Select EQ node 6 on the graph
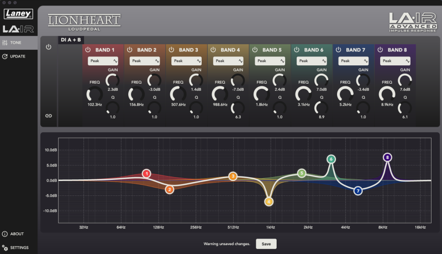 [x=331, y=159]
